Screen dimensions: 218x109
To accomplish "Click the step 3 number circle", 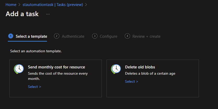I will pyautogui.click(x=95, y=36).
